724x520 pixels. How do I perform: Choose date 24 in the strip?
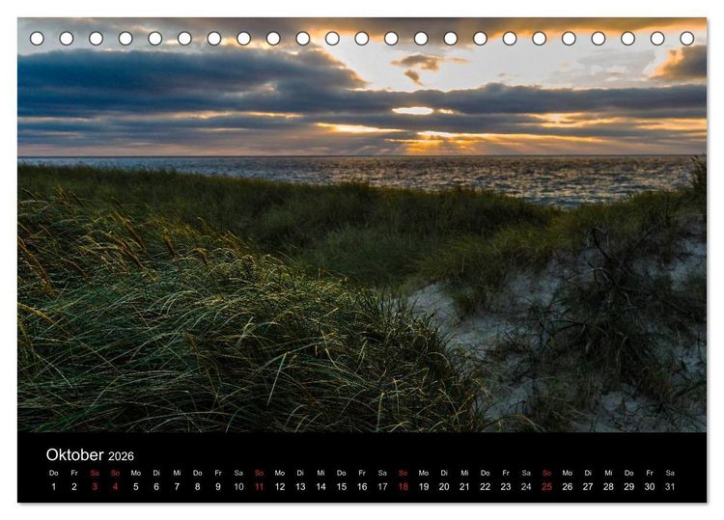526,487
